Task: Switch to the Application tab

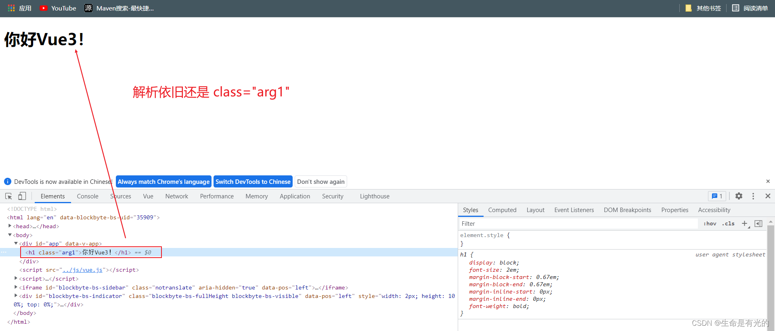Action: [x=295, y=196]
